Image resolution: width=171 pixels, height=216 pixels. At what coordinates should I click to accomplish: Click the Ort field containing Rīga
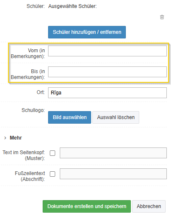(107, 93)
